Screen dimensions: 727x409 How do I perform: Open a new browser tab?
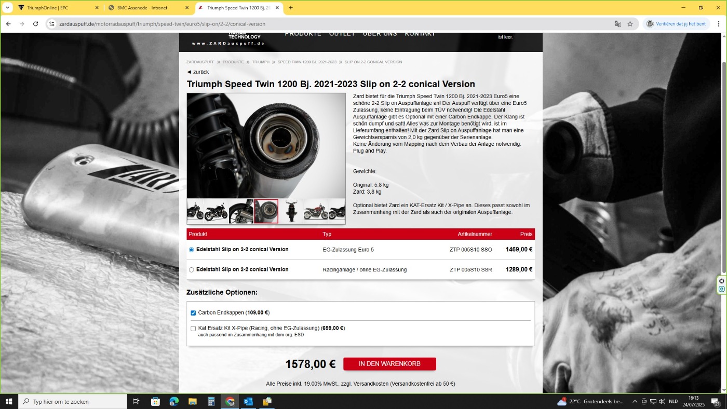[x=291, y=8]
